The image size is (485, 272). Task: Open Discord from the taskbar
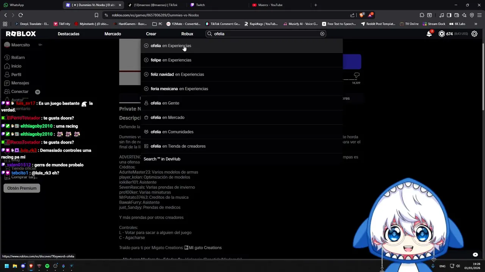click(23, 266)
